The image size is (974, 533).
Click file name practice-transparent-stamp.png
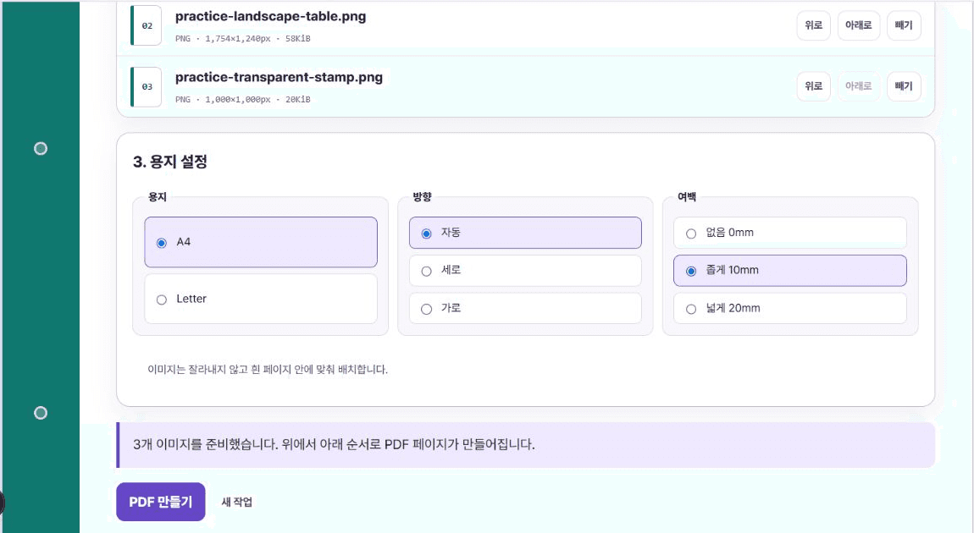coord(279,78)
